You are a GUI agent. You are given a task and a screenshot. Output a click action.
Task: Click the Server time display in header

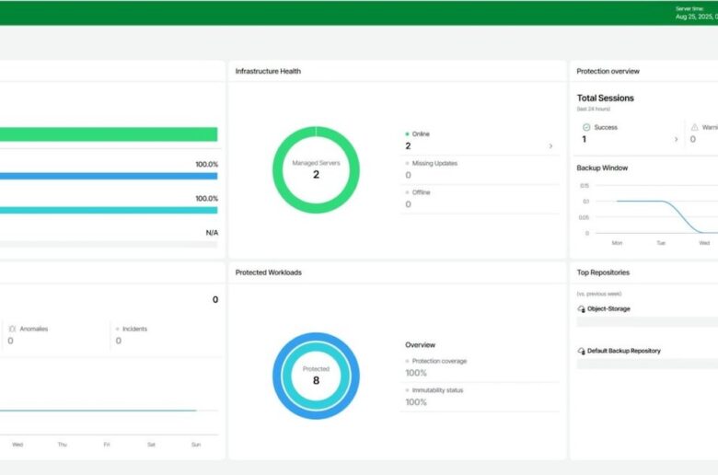point(696,13)
